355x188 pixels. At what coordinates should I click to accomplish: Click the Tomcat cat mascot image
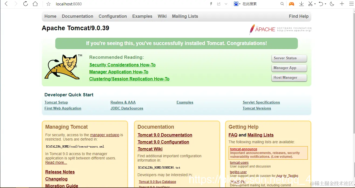coord(63,67)
